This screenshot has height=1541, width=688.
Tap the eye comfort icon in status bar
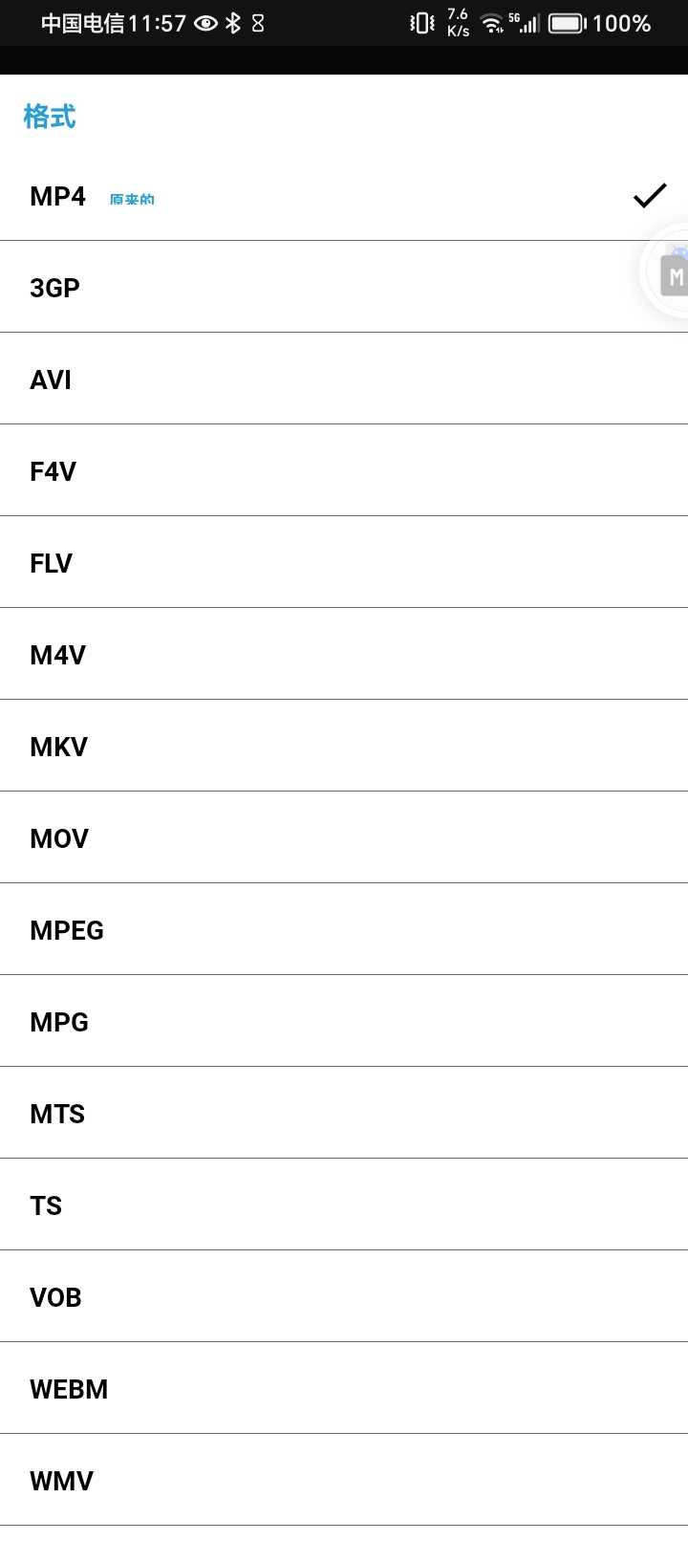pyautogui.click(x=205, y=23)
